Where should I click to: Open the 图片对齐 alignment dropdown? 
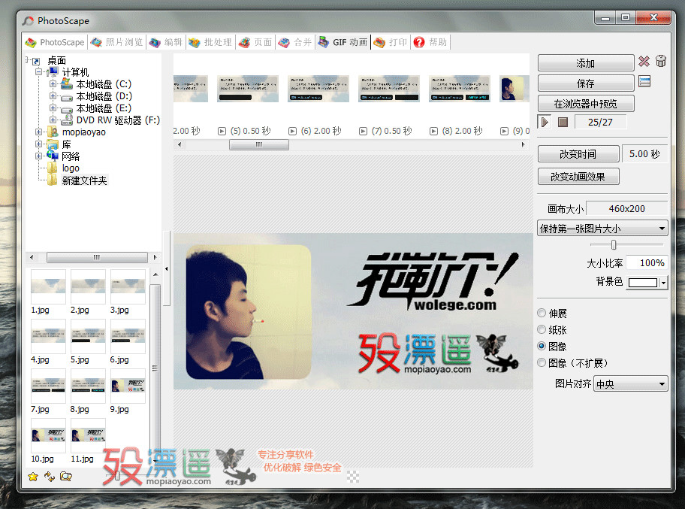(x=630, y=384)
